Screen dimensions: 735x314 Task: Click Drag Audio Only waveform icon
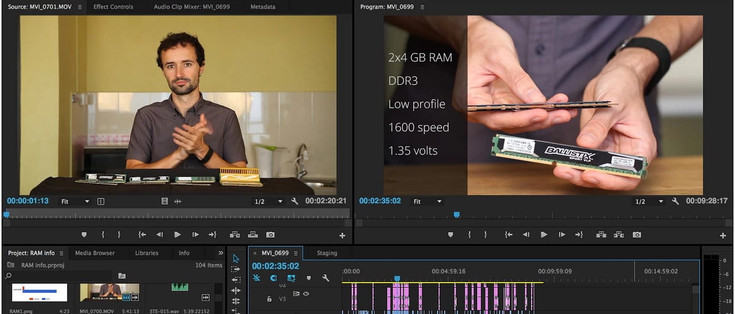tap(178, 201)
